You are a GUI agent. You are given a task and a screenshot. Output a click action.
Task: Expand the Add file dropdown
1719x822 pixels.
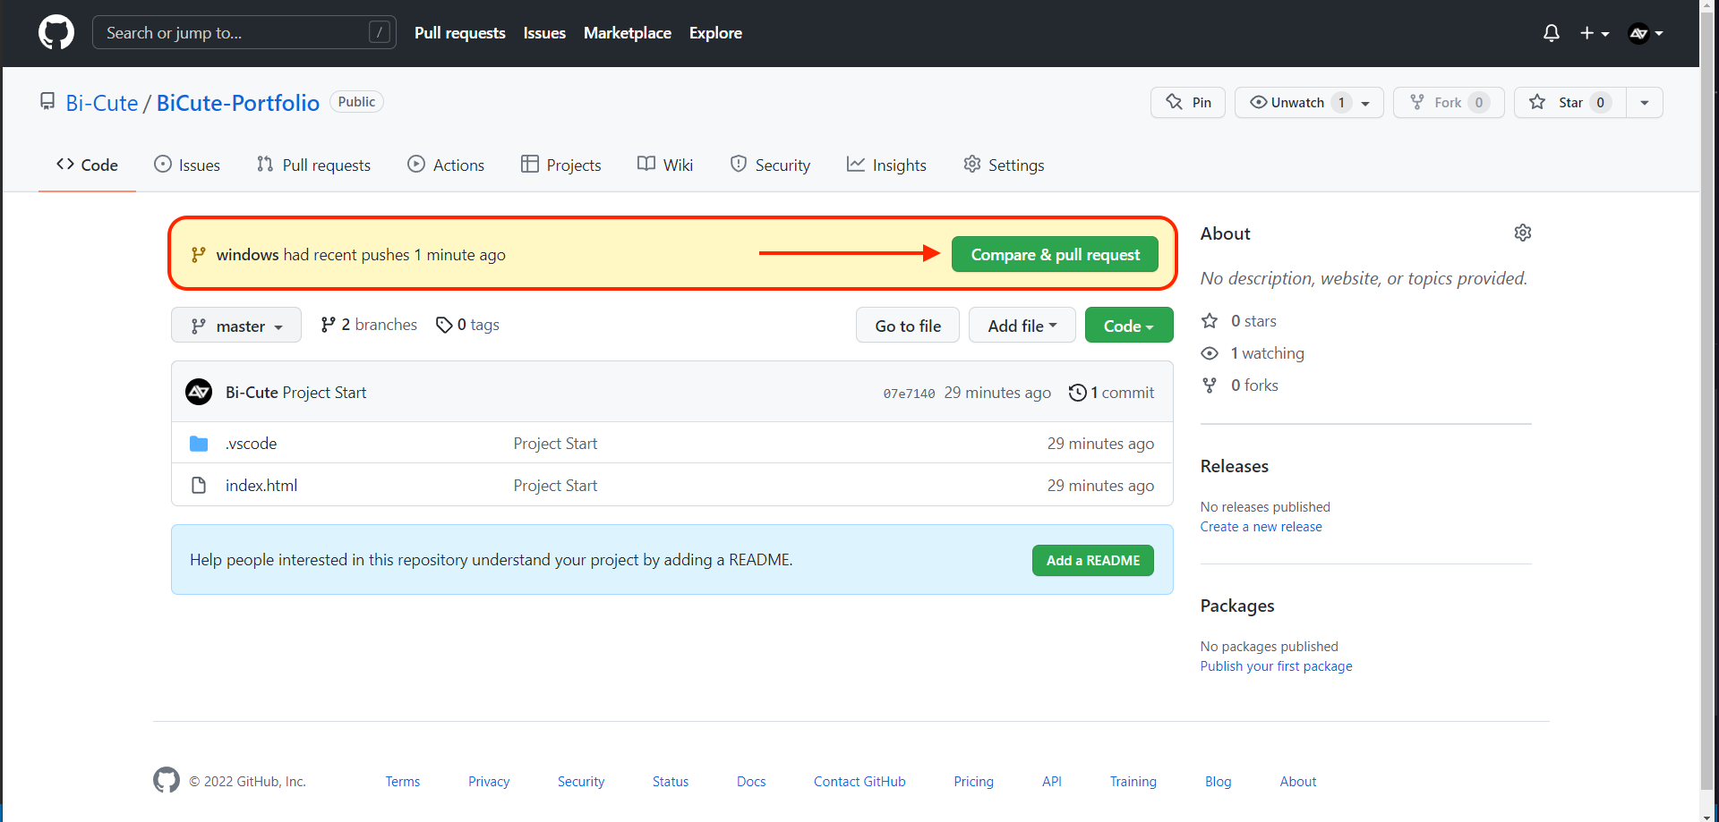point(1022,326)
